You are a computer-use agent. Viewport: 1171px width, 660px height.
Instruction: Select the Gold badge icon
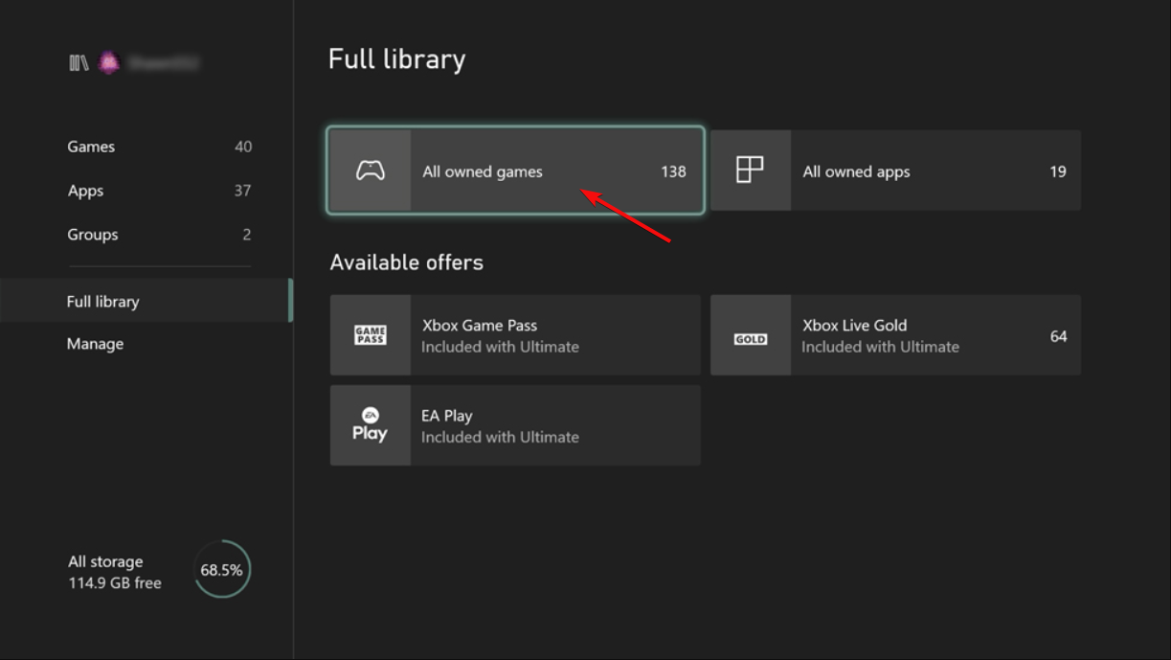(x=751, y=338)
